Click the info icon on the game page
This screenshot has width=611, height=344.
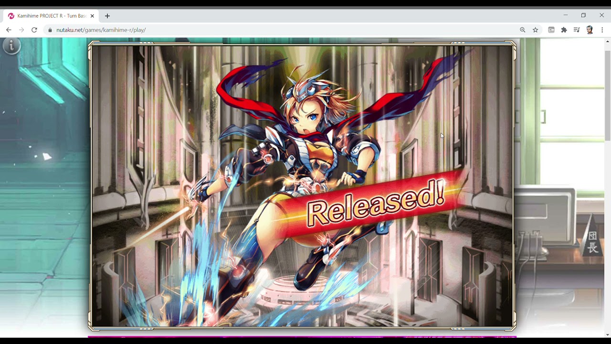(x=12, y=46)
